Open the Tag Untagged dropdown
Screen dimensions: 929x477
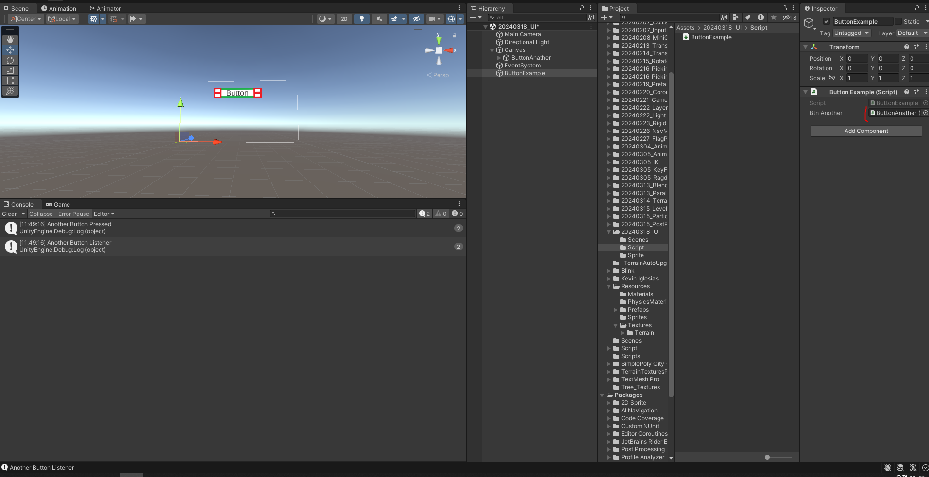pos(852,33)
